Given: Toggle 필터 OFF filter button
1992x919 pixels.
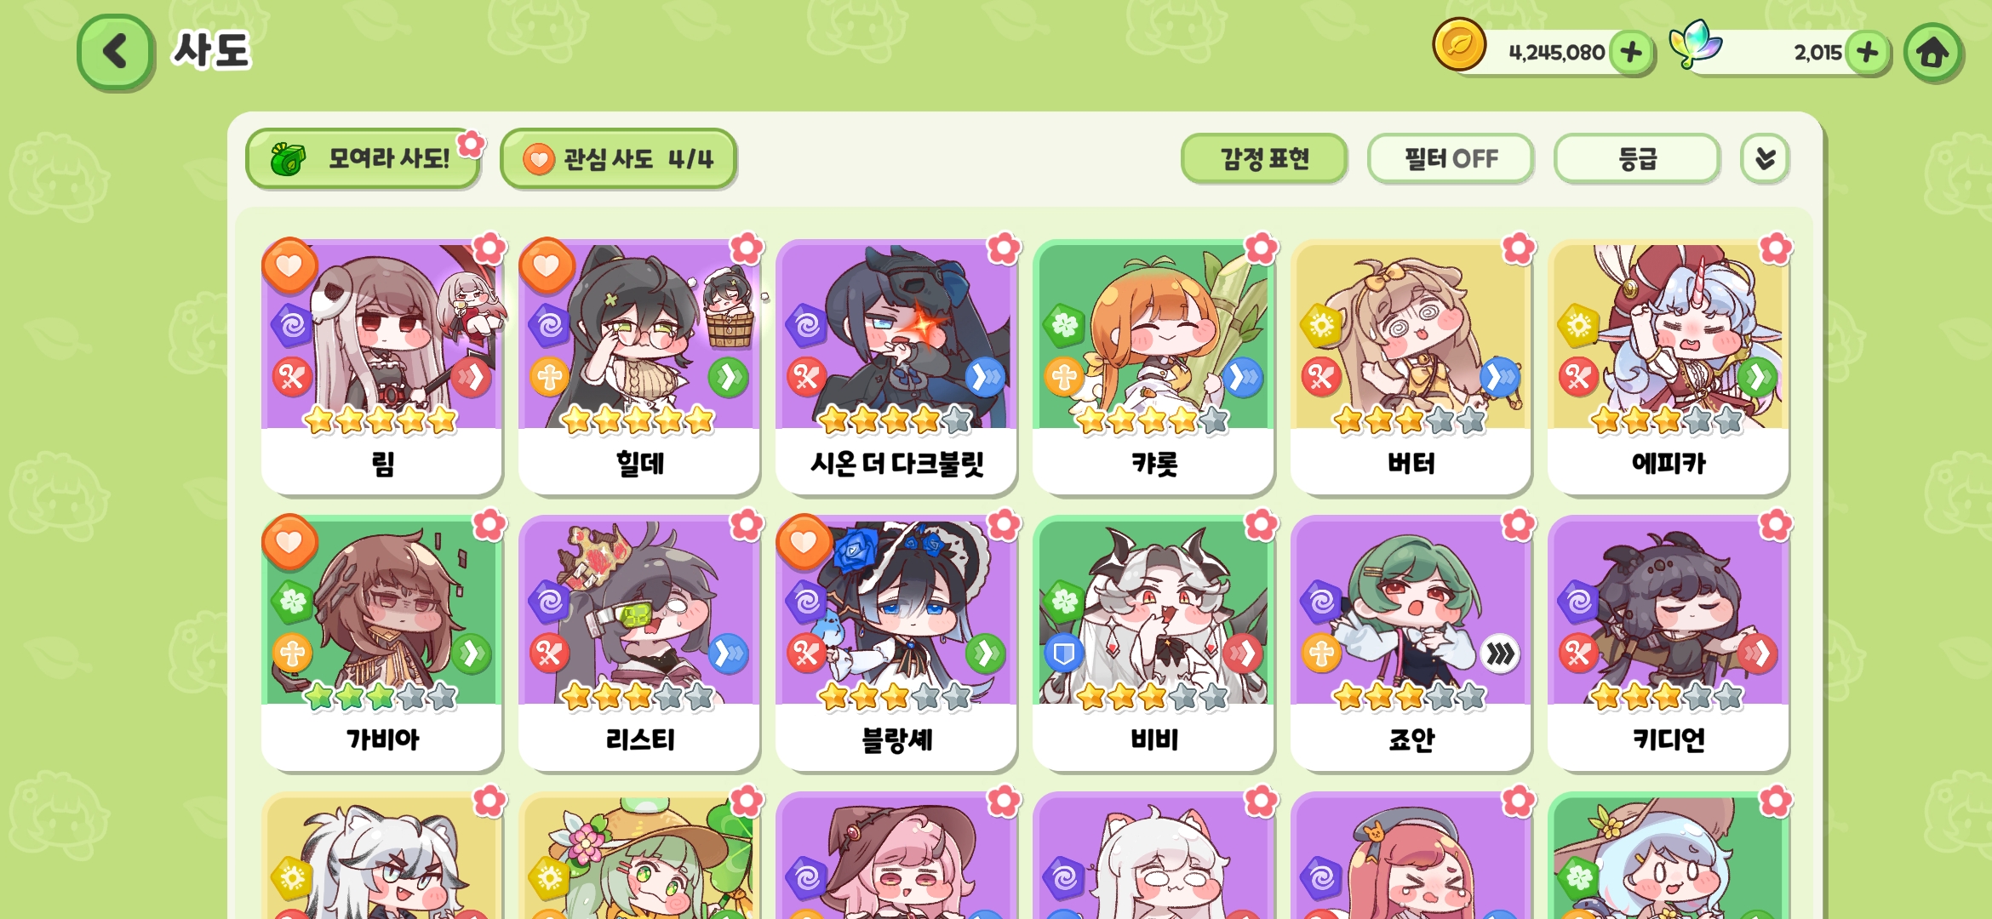Looking at the screenshot, I should [1451, 159].
